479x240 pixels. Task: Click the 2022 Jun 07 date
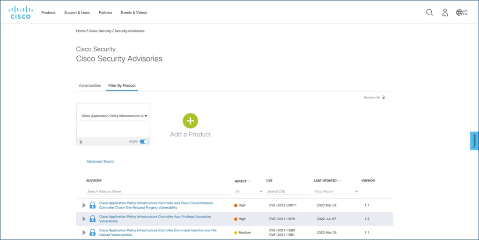(x=326, y=219)
